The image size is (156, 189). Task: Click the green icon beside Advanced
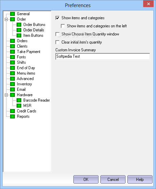(12, 79)
